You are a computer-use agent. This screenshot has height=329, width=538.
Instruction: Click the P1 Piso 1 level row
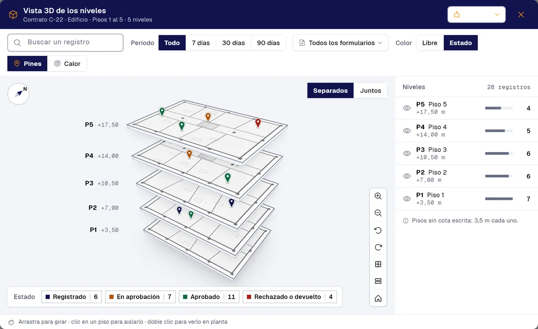(x=467, y=198)
